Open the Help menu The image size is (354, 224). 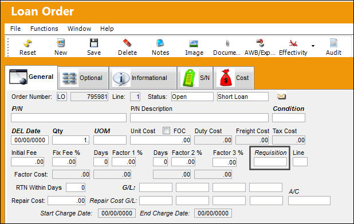click(107, 29)
